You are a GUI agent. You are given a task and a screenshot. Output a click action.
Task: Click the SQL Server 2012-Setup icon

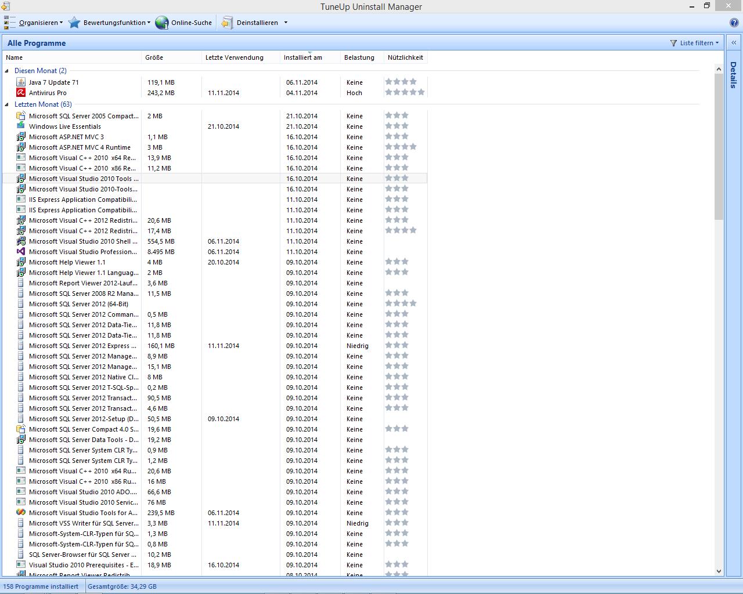pyautogui.click(x=21, y=419)
